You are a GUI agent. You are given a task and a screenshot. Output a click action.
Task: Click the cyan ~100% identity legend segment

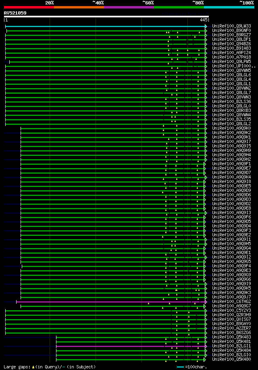click(229, 7)
